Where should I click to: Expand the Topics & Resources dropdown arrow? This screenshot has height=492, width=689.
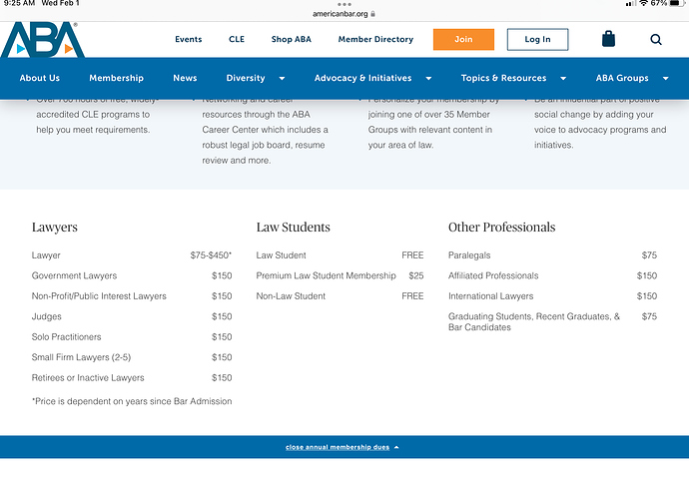(563, 78)
